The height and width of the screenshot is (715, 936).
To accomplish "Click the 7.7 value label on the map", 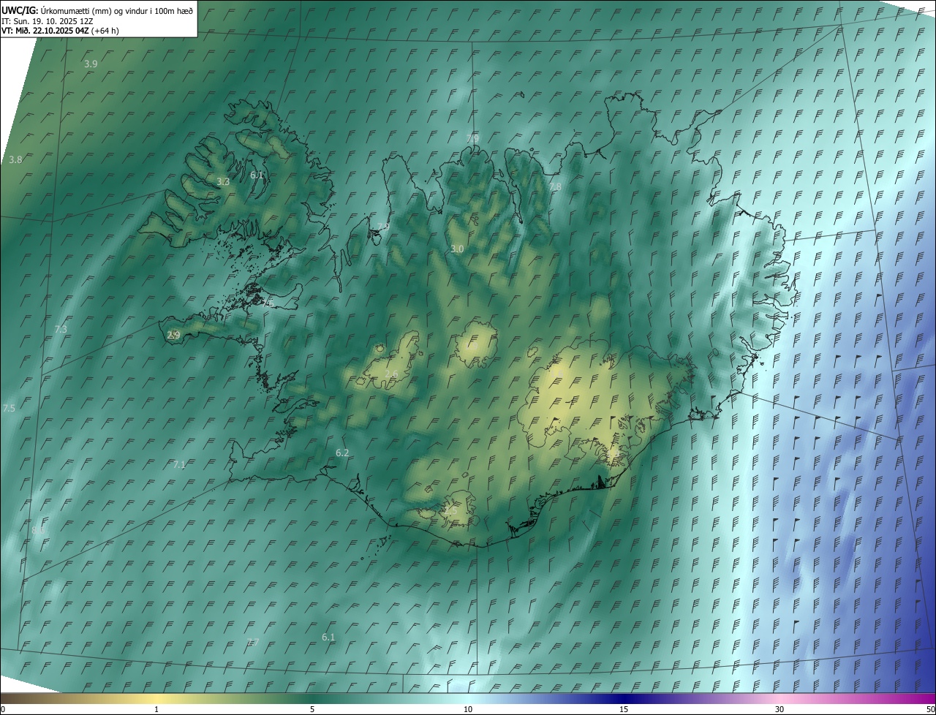I will coord(252,643).
